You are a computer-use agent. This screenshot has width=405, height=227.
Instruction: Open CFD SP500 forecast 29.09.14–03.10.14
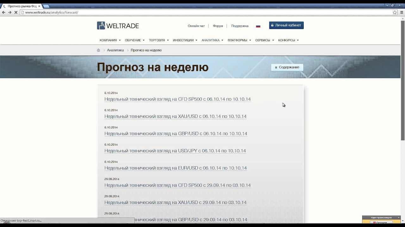[x=178, y=185]
